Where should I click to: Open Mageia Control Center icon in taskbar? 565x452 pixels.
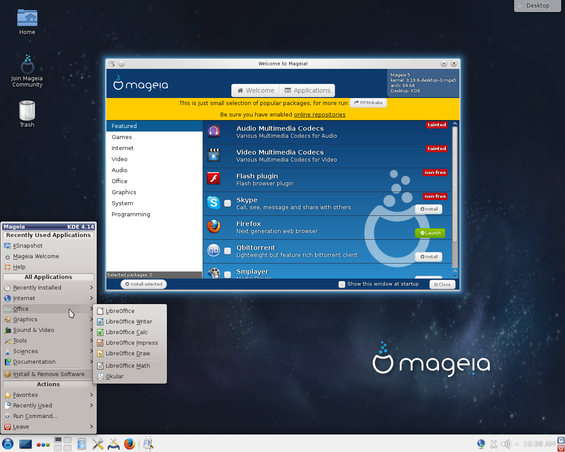pyautogui.click(x=113, y=444)
